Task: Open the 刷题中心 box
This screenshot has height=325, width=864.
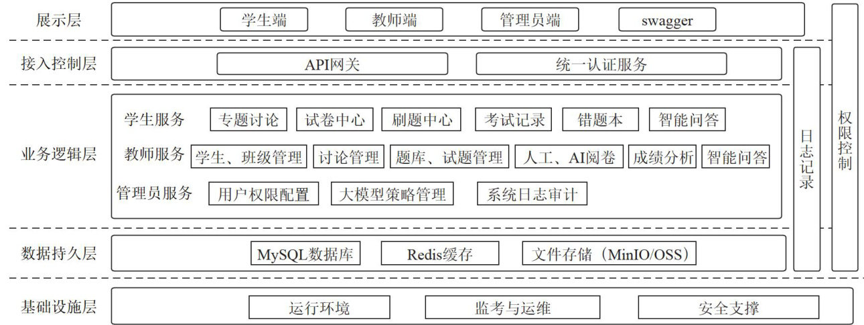Action: (421, 120)
